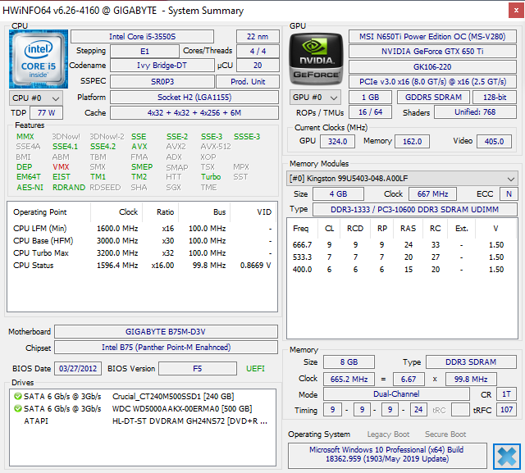525x473 pixels.
Task: Click green check beside WDC WD5000AAKX drive
Action: click(18, 409)
